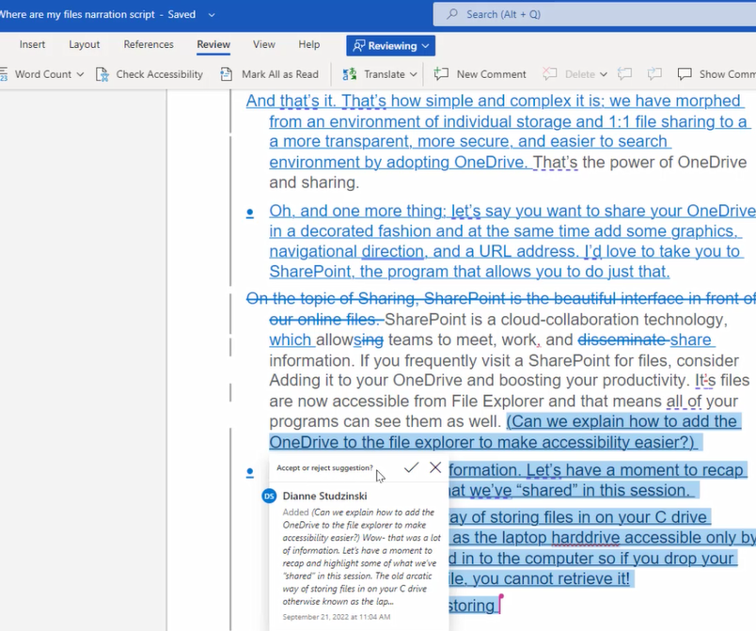The image size is (756, 631).
Task: Open the Insert tab
Action: coord(32,43)
